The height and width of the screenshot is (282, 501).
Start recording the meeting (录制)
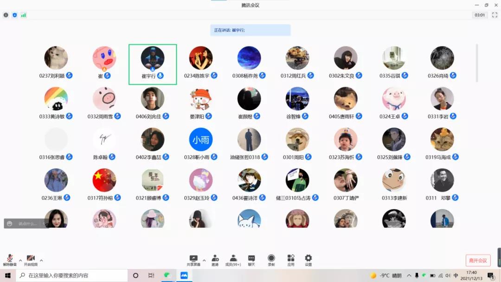(271, 260)
